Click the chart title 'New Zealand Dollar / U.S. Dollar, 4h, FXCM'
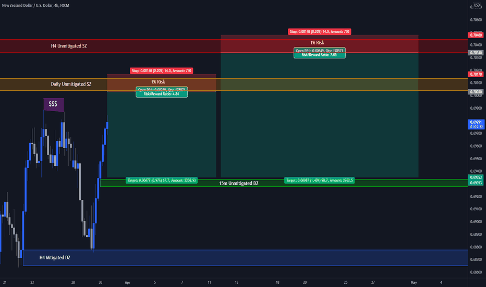 coord(35,5)
